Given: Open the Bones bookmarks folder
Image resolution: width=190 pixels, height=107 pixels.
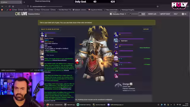Looking at the screenshot, I should (x=31, y=10).
